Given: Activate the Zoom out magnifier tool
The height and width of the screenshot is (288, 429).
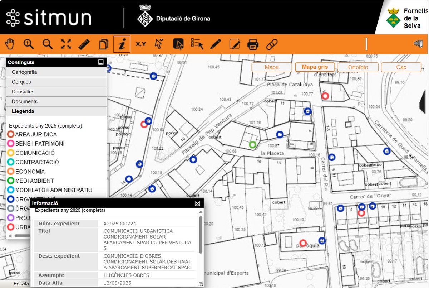Looking at the screenshot, I should tap(47, 44).
